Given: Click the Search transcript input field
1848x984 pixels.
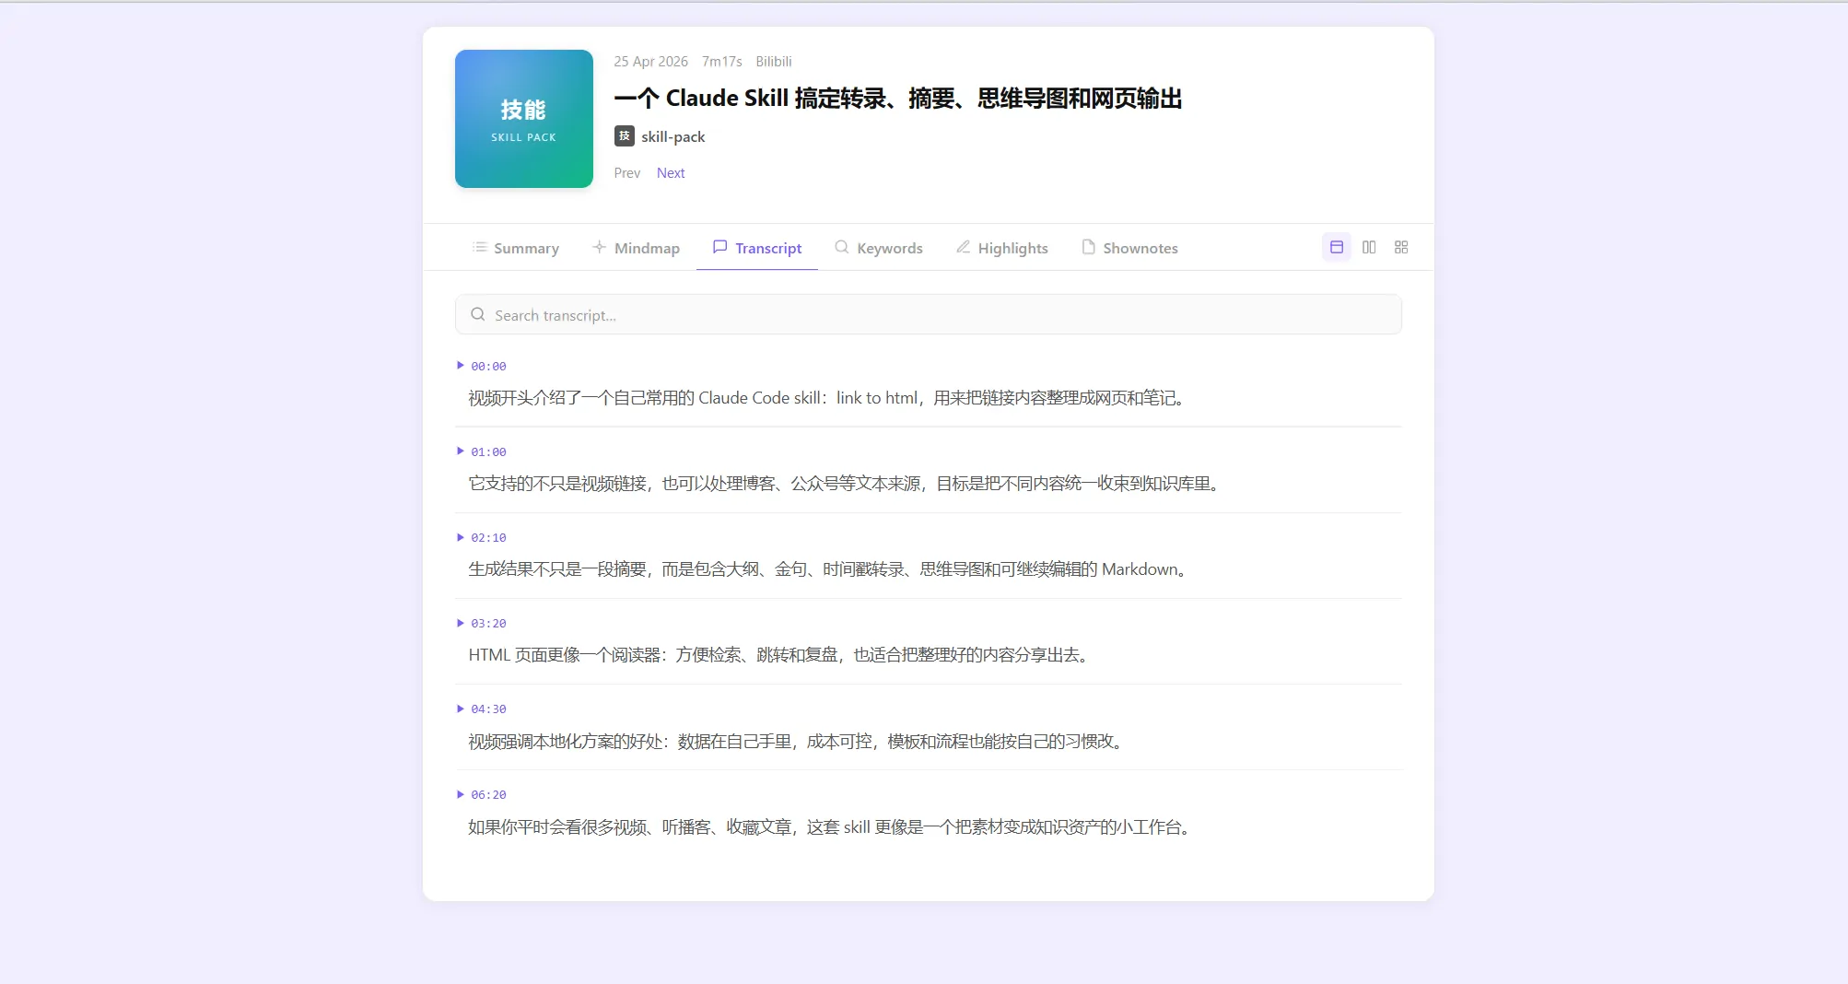Looking at the screenshot, I should click(929, 315).
